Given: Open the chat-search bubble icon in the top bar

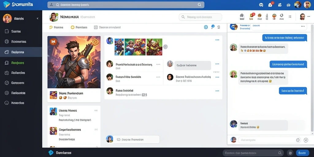Looking at the screenshot, I should [x=261, y=5].
